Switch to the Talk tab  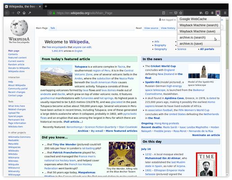coord(53,28)
